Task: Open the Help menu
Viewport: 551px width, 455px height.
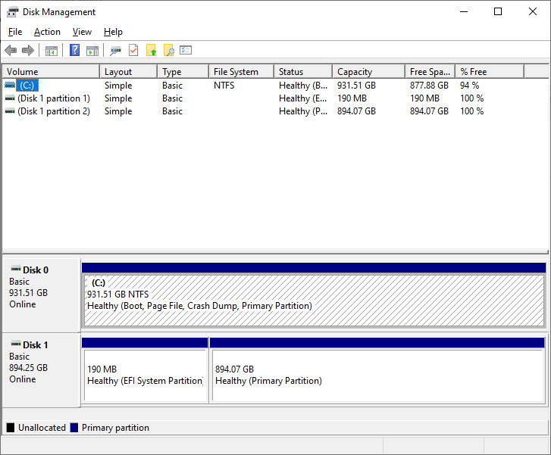Action: [113, 32]
